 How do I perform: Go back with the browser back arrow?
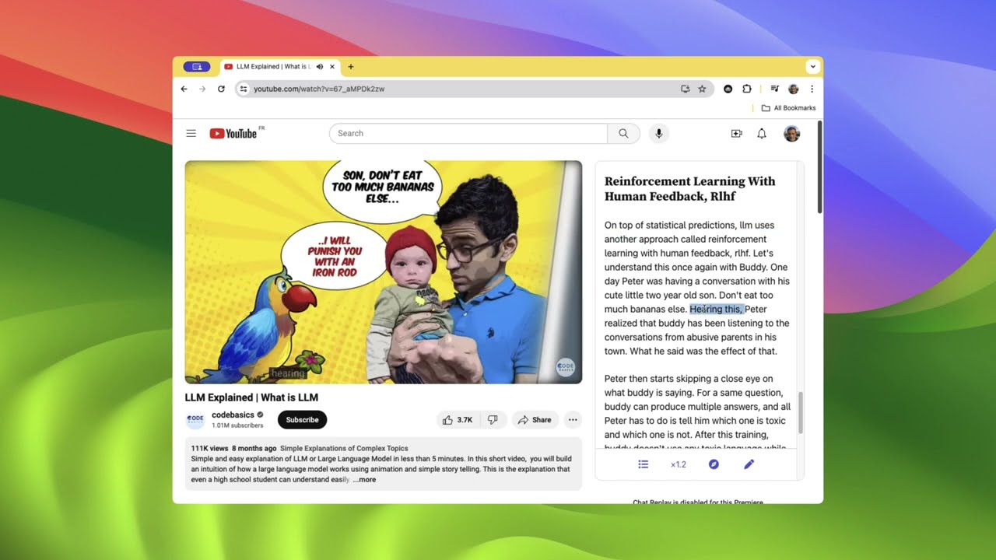pos(184,89)
